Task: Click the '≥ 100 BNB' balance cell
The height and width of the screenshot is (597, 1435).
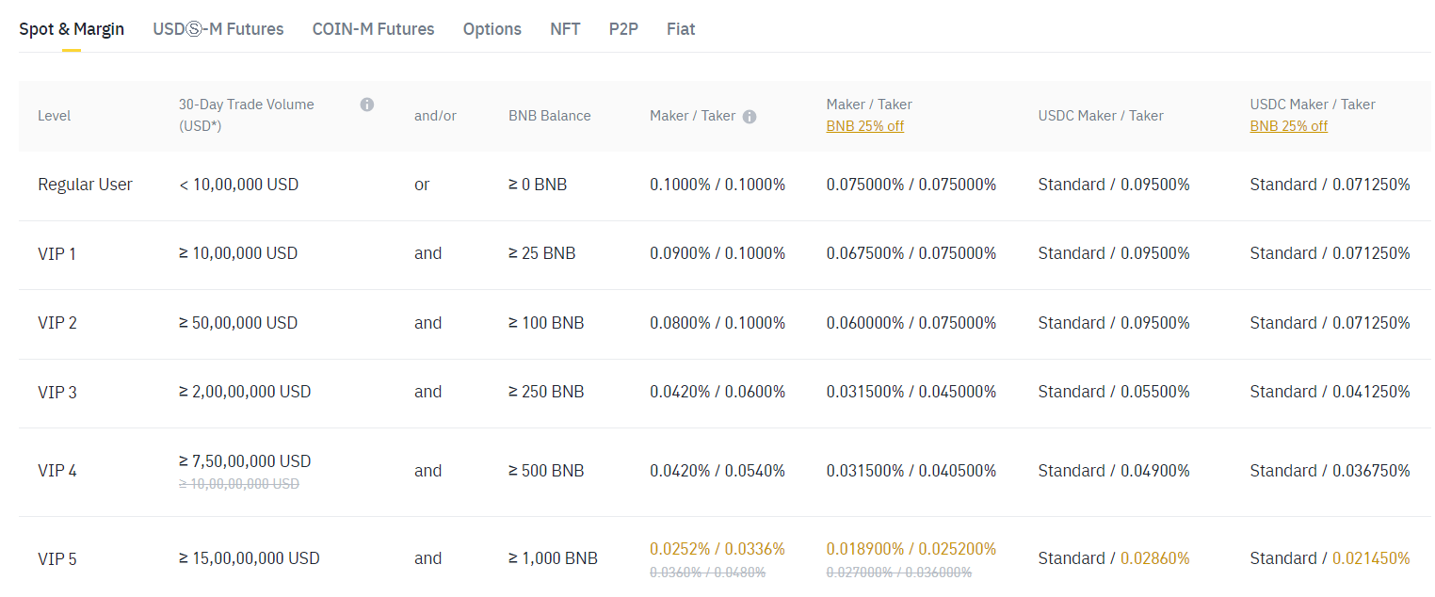Action: (546, 323)
